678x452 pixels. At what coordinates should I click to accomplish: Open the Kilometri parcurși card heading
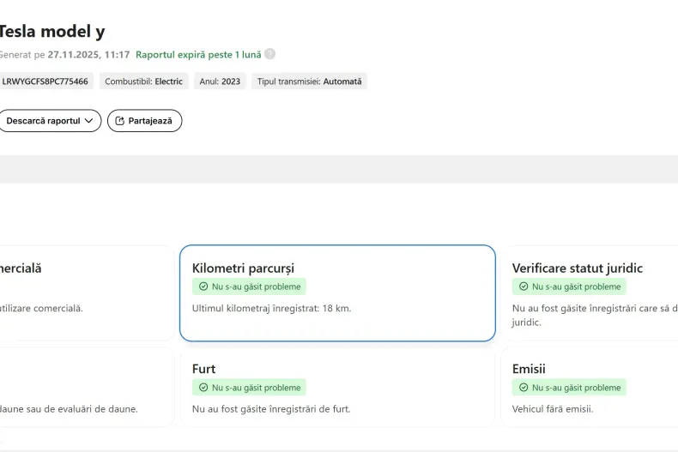pyautogui.click(x=243, y=268)
